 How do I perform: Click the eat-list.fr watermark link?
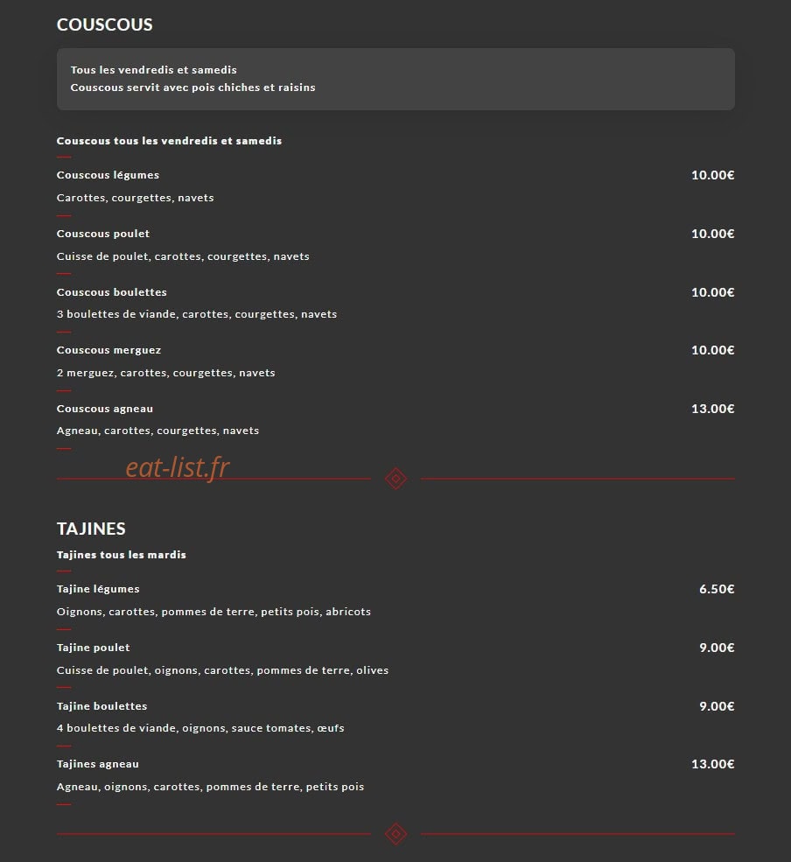(177, 468)
